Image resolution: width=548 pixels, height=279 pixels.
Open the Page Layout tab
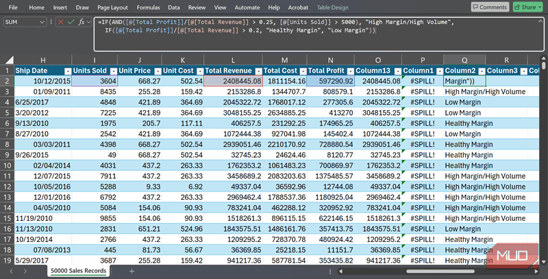tap(112, 7)
